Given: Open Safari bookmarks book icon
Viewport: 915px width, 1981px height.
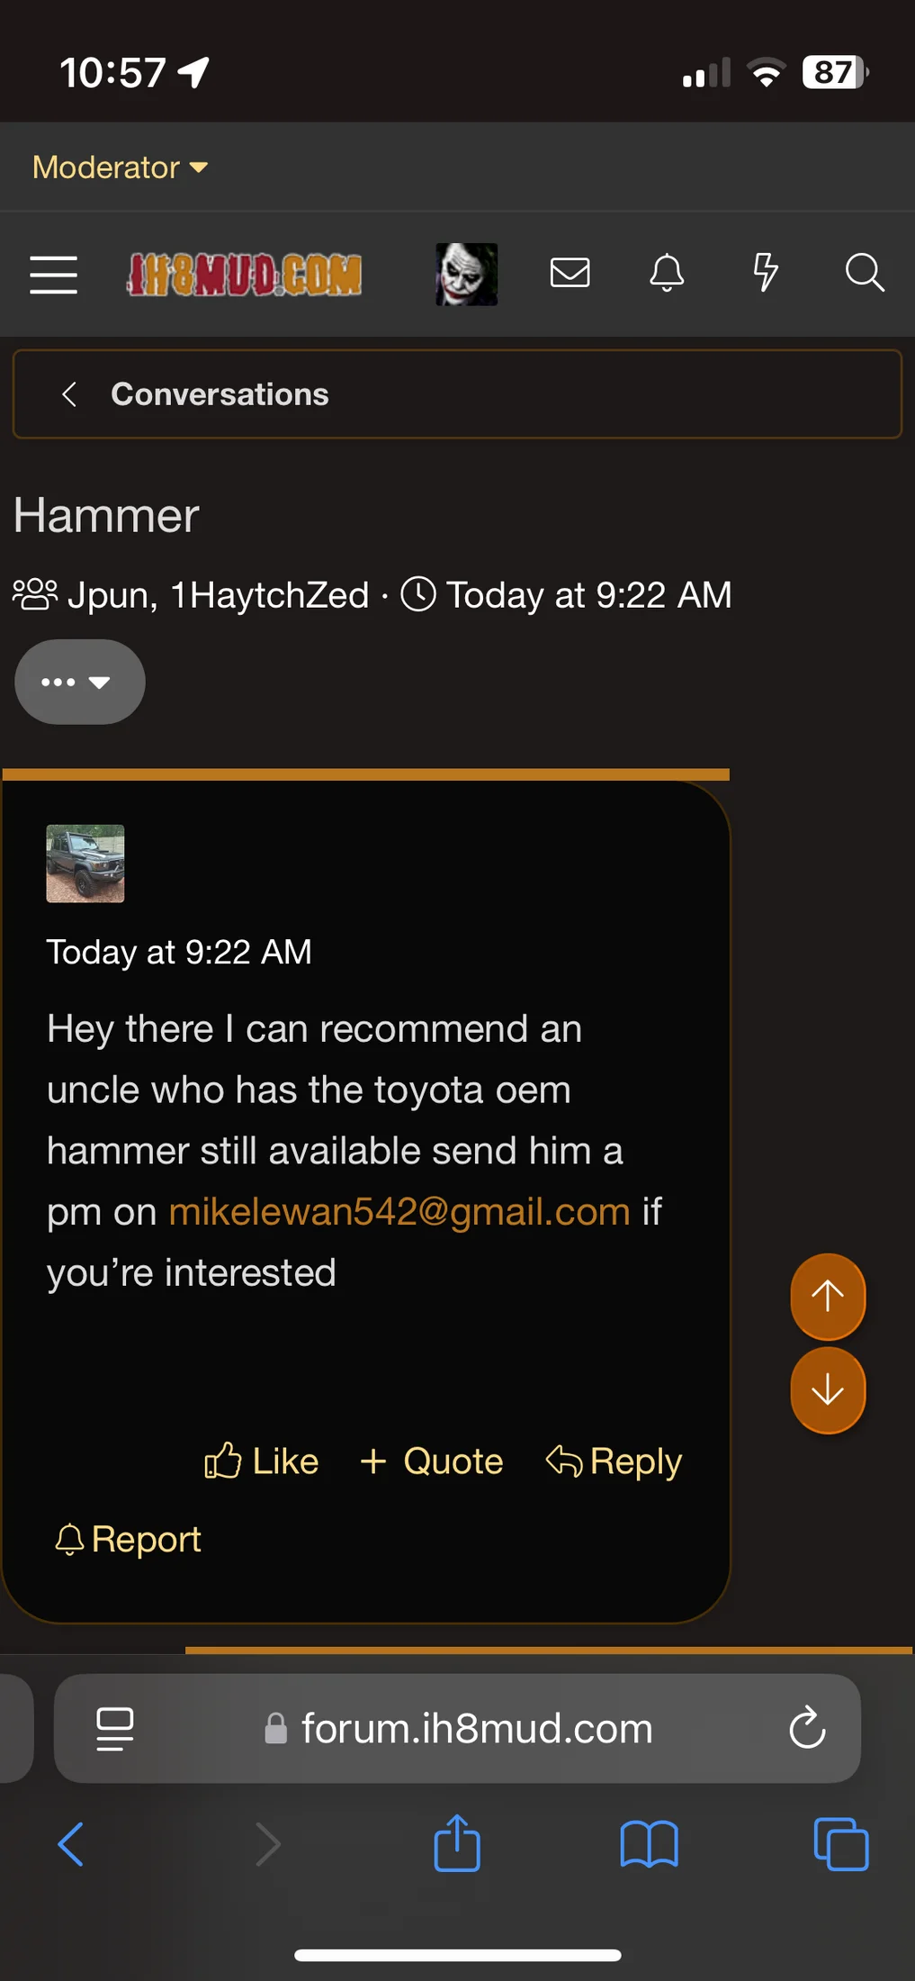Looking at the screenshot, I should click(649, 1843).
